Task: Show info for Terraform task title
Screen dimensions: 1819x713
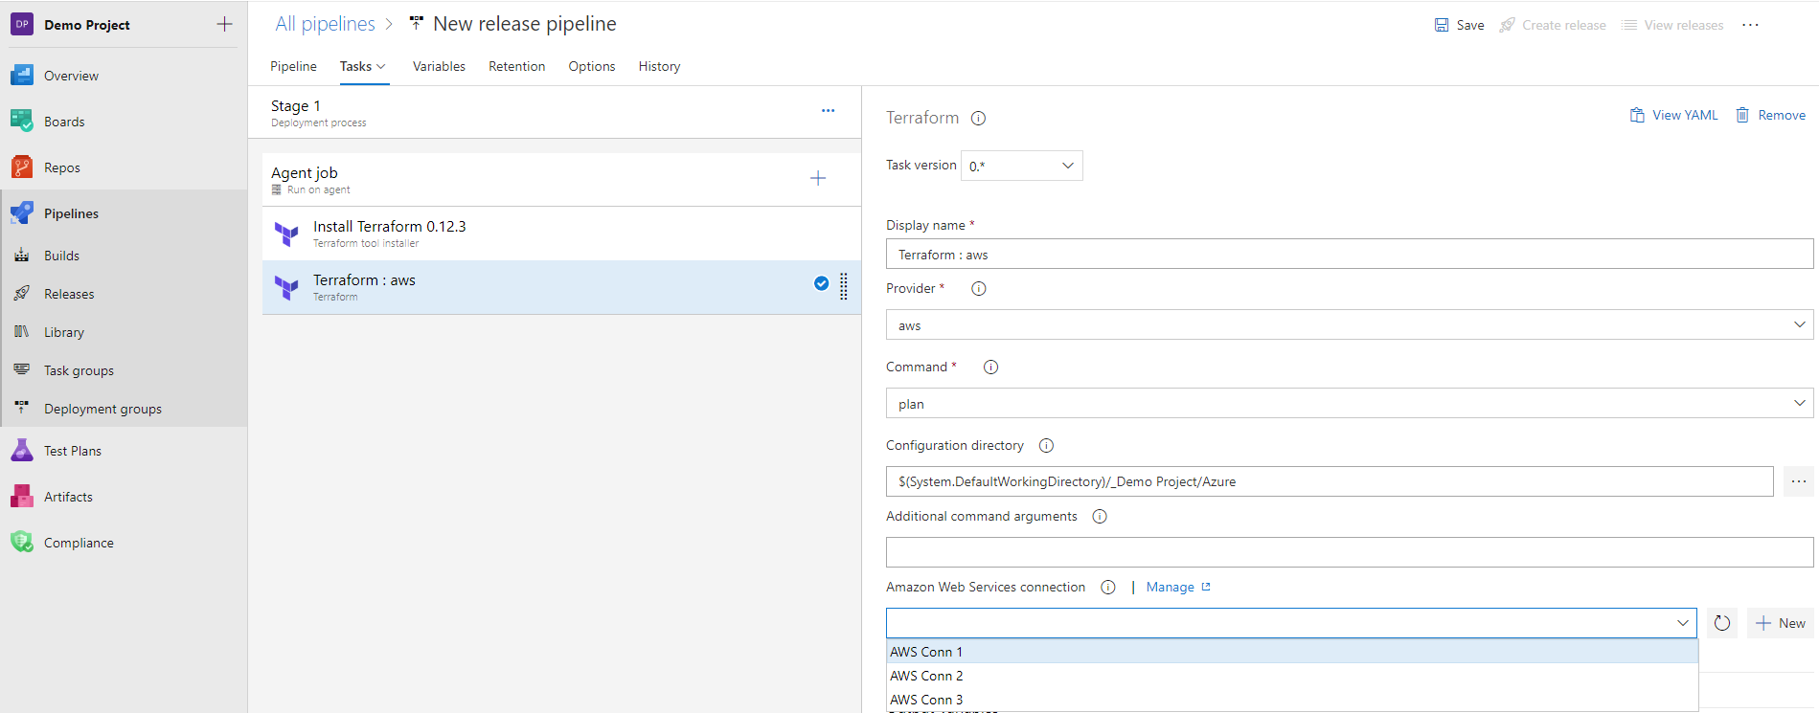Action: pyautogui.click(x=978, y=119)
